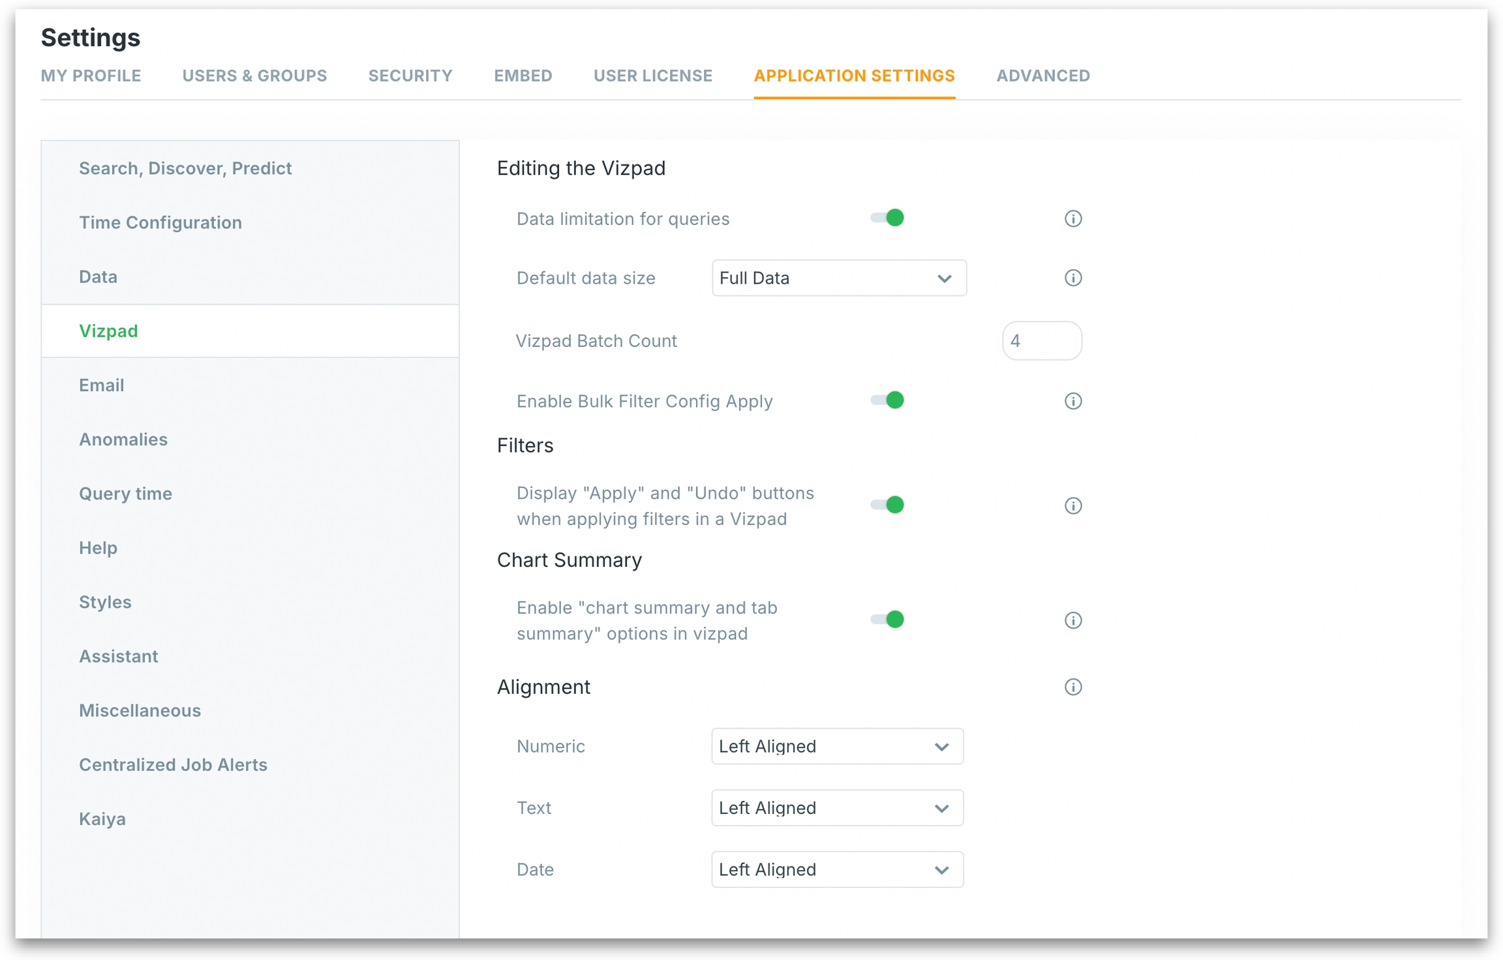Go to the Kaiya settings section
The width and height of the screenshot is (1503, 960).
pos(102,818)
